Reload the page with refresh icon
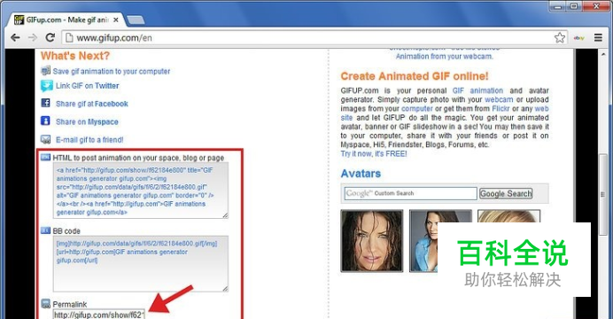Screen dimensions: 613x319 pos(50,37)
